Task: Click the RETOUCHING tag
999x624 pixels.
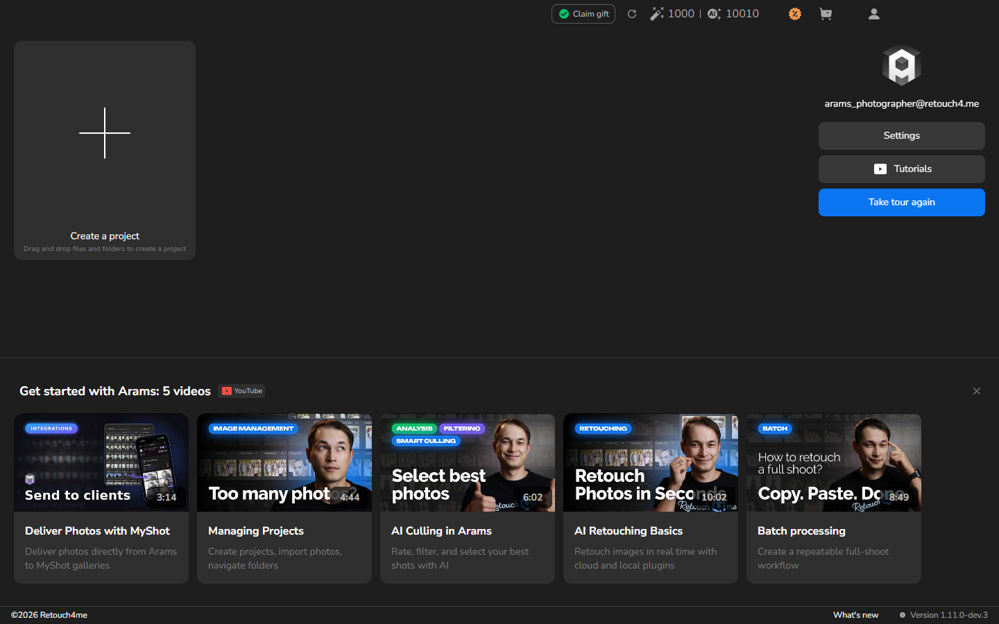Action: pyautogui.click(x=603, y=428)
